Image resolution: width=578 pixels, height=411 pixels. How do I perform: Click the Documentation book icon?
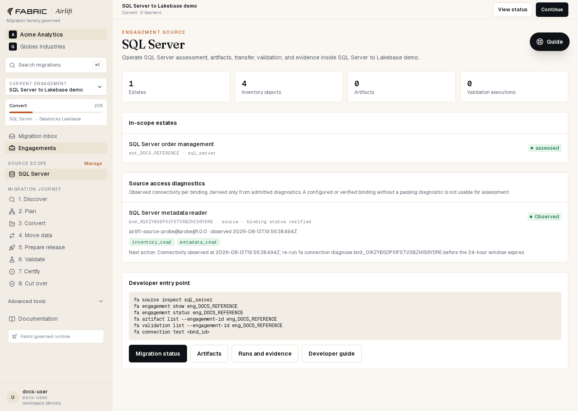click(12, 319)
